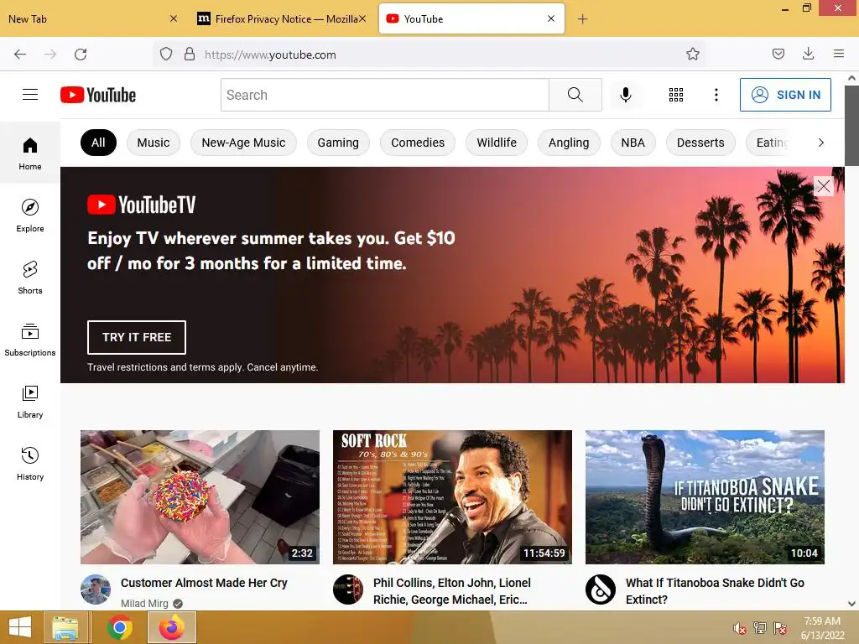Open What If Titanoboa Snake title

tap(715, 591)
